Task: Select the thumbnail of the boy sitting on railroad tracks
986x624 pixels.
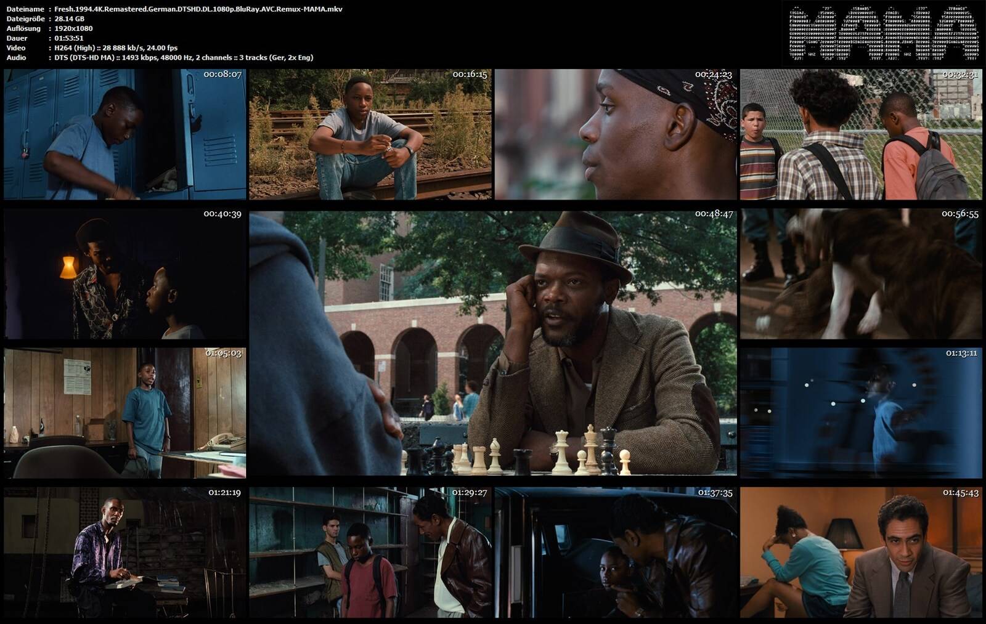Action: point(370,134)
